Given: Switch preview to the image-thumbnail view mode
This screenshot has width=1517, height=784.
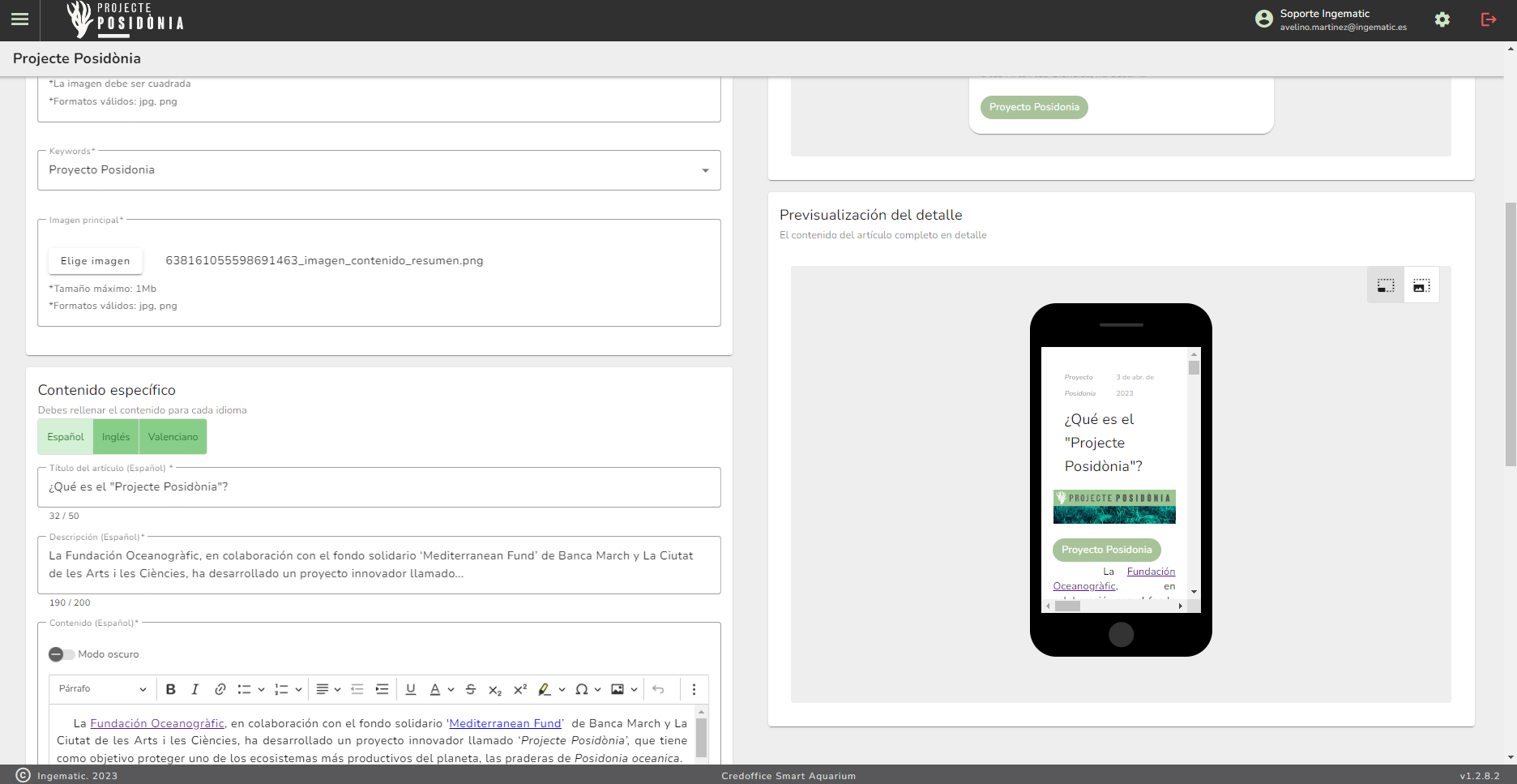Looking at the screenshot, I should [1421, 285].
